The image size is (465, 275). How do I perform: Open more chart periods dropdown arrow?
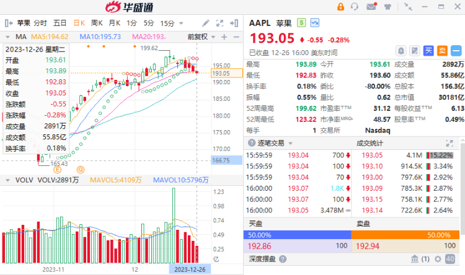(x=181, y=23)
